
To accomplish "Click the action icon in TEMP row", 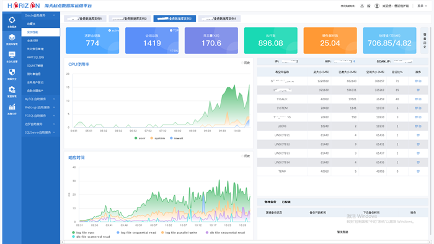I will [418, 172].
